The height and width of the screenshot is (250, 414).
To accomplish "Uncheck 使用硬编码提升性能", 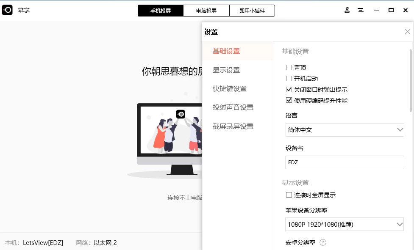I will 289,100.
